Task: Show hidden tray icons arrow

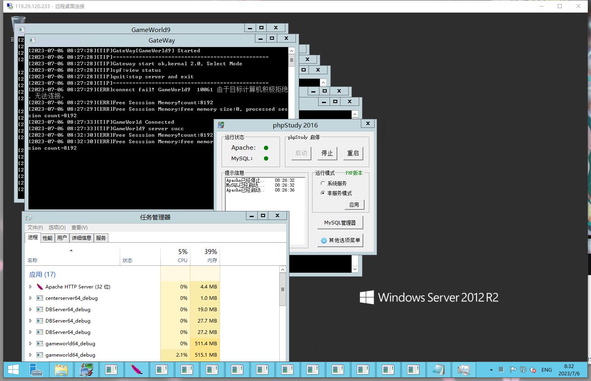Action: click(x=491, y=370)
